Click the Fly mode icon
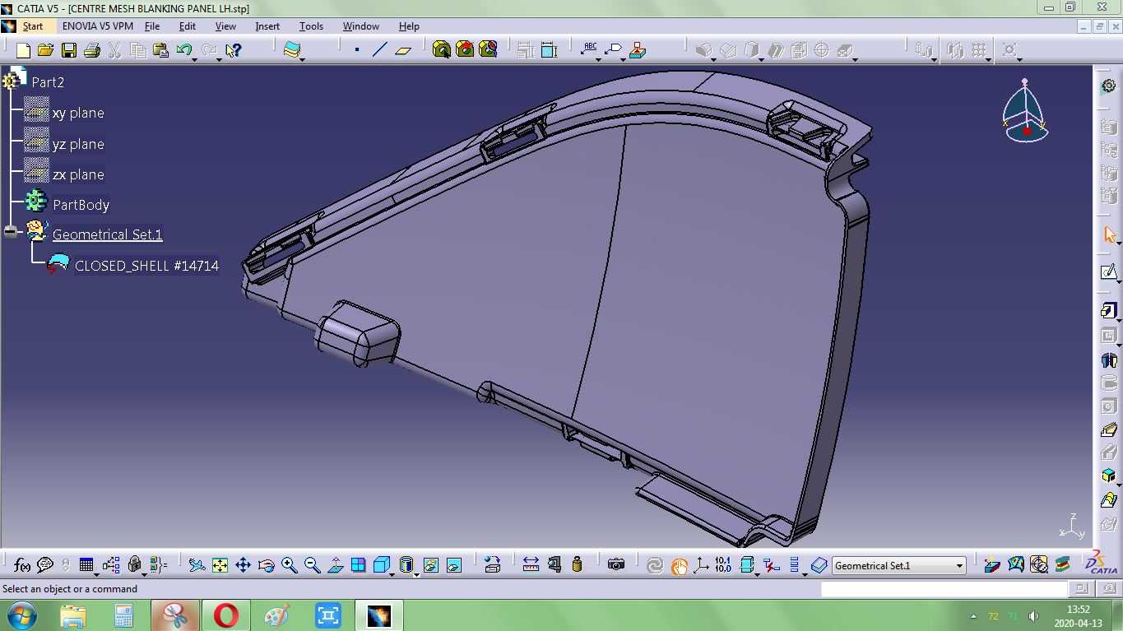This screenshot has height=631, width=1123. (x=197, y=565)
